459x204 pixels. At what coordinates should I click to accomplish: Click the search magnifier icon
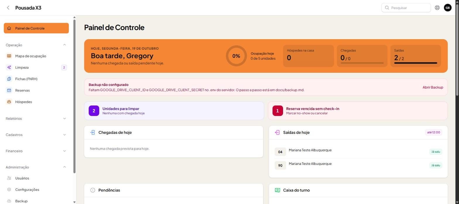[387, 8]
